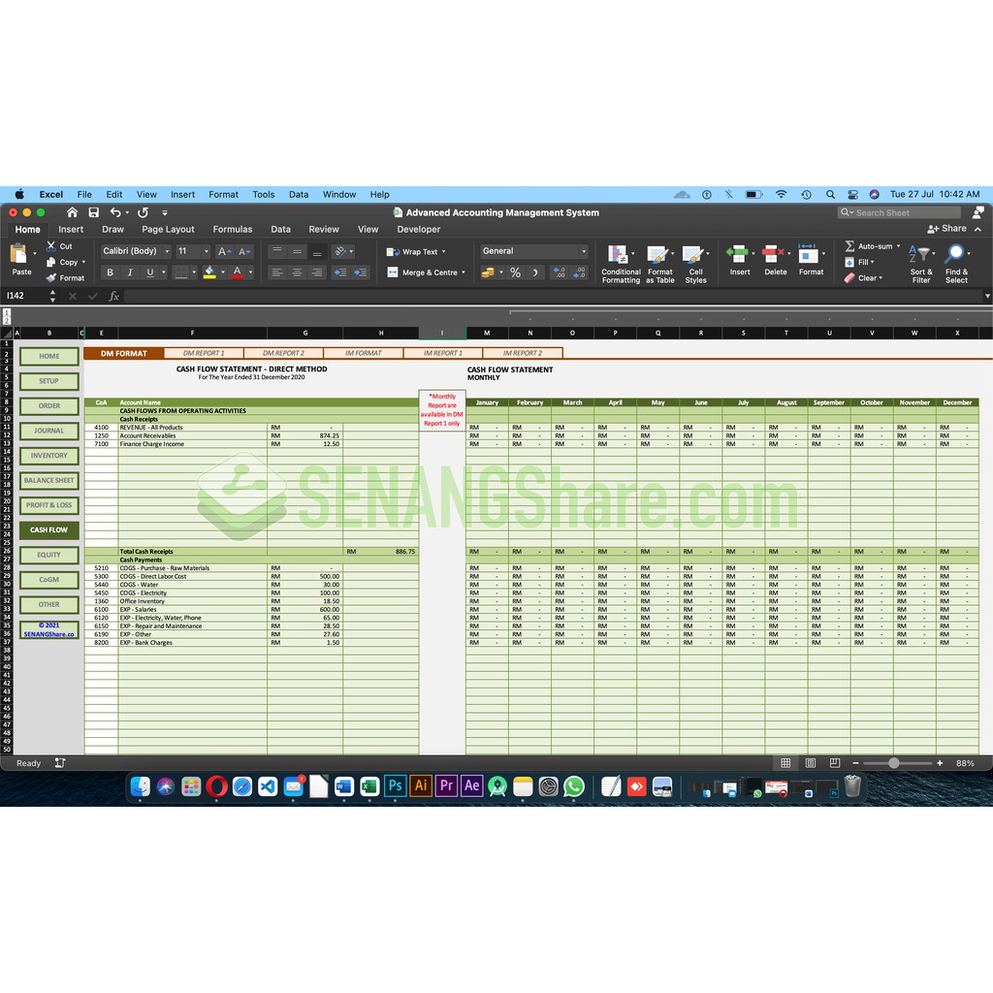Click the Sort & Filter icon
Image resolution: width=993 pixels, height=993 pixels.
[x=920, y=256]
